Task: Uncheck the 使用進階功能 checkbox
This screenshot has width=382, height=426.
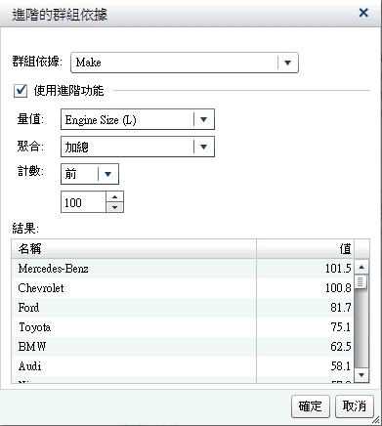Action: (x=21, y=91)
